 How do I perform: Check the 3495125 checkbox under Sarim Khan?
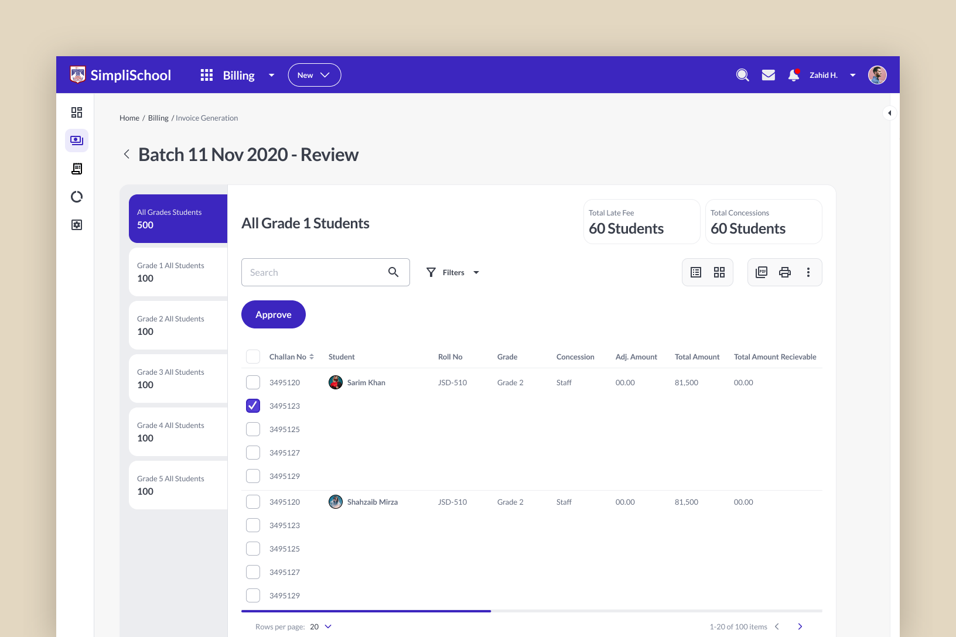pyautogui.click(x=253, y=429)
